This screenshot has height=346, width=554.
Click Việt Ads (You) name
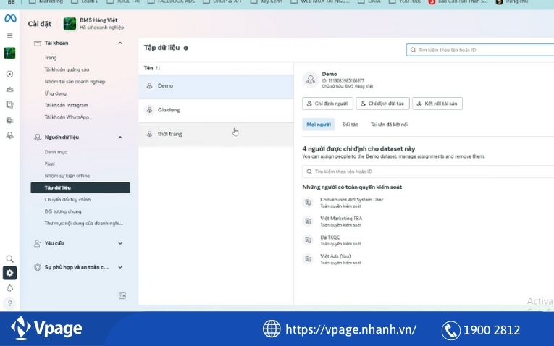point(335,256)
